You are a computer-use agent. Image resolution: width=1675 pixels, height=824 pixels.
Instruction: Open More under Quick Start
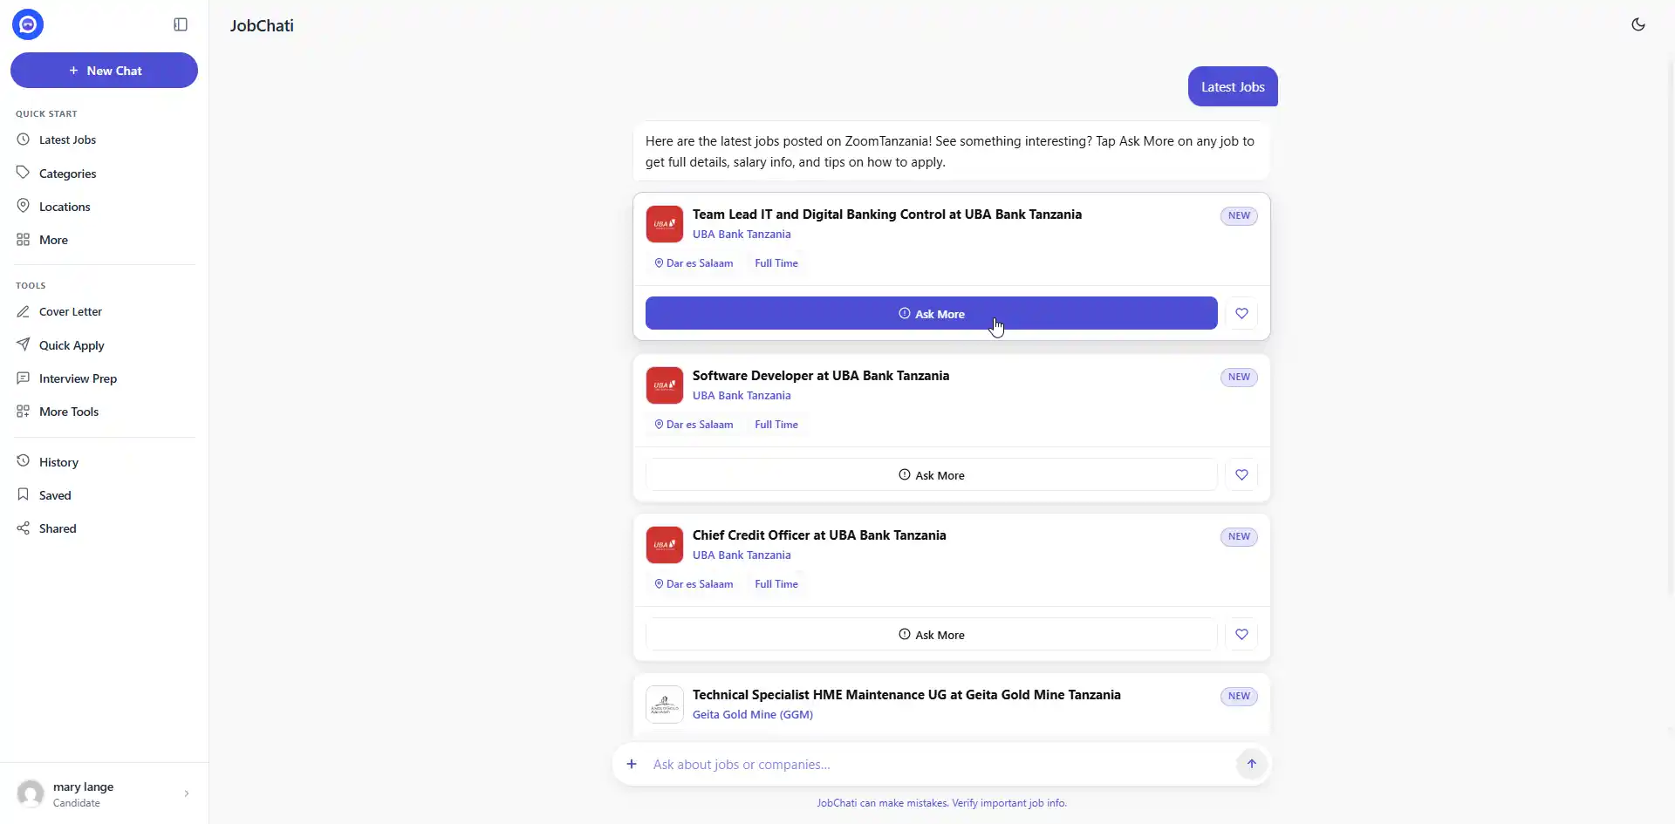point(104,240)
